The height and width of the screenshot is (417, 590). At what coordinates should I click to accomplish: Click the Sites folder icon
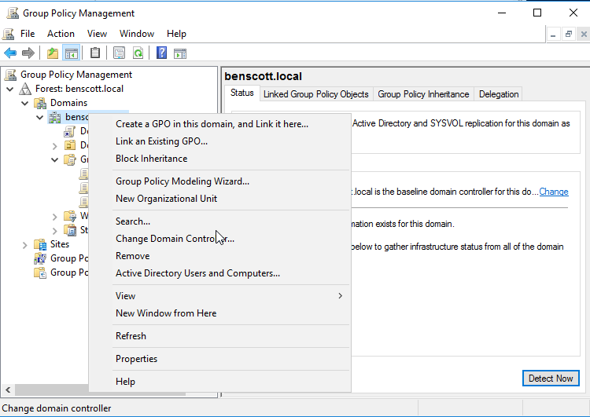point(40,244)
